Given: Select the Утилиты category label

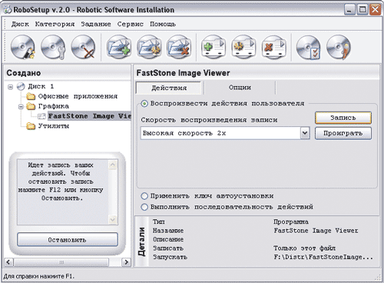Looking at the screenshot, I should (x=54, y=126).
